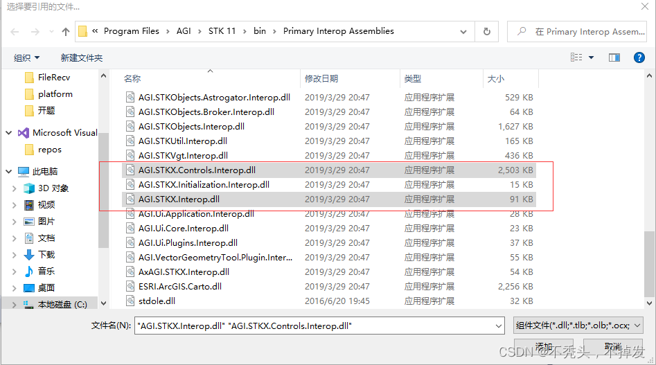This screenshot has height=365, width=656.
Task: Select the 开题 folder
Action: pyautogui.click(x=46, y=111)
